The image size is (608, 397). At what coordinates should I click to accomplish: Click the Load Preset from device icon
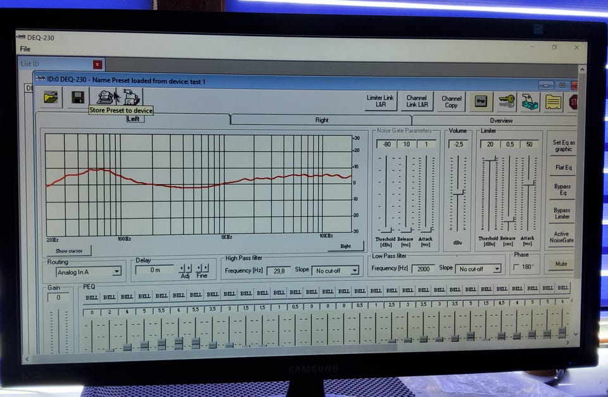132,97
